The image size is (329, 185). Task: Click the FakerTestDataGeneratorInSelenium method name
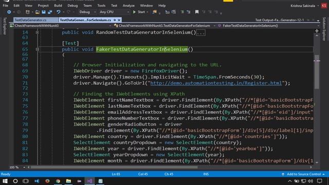142,49
